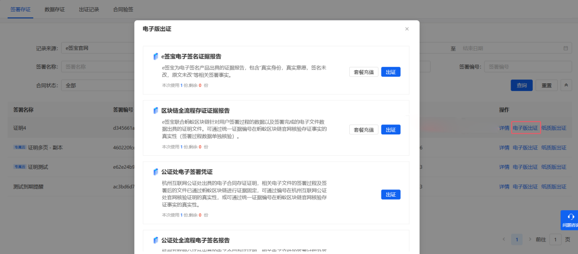Collapse the search filters with double chevron

pos(566,85)
